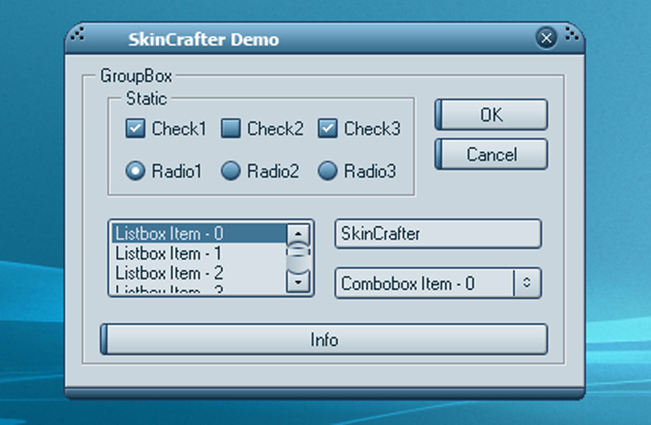The width and height of the screenshot is (651, 425).
Task: Close the SkinCrafter Demo window
Action: pos(546,37)
